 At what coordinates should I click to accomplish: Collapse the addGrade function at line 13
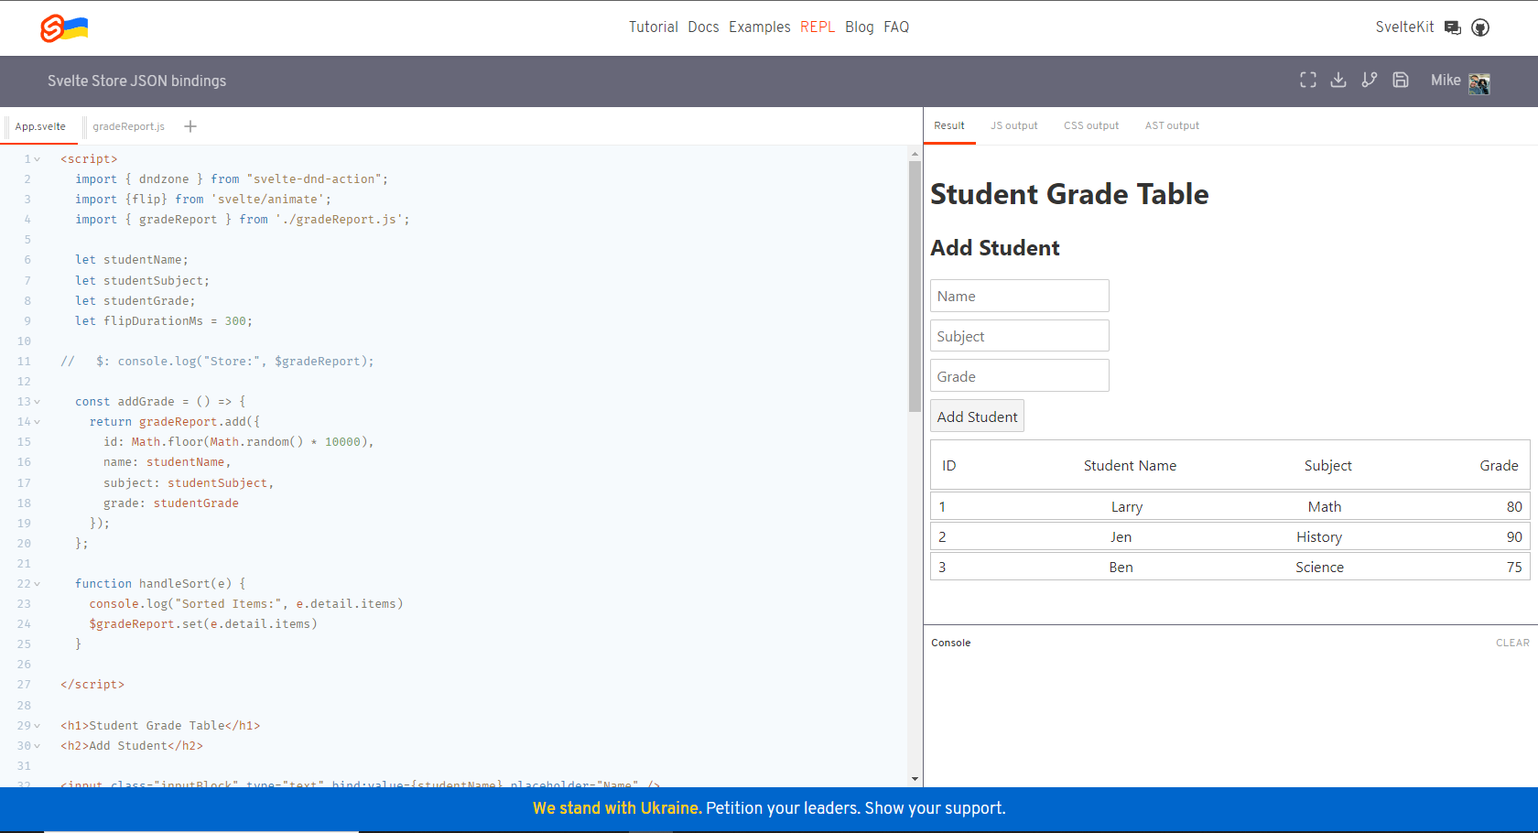(37, 401)
